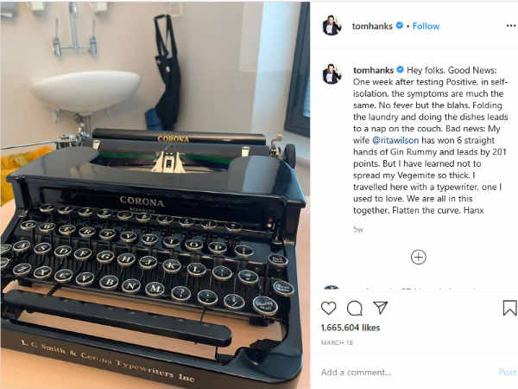Like the post with the heart icon
The image size is (518, 389).
point(328,308)
